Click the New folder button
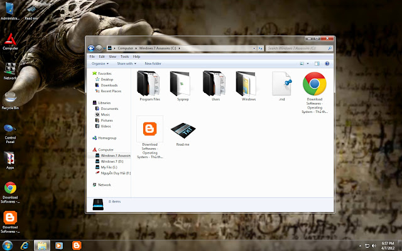Screen dimensions: 402x251 click(153, 63)
